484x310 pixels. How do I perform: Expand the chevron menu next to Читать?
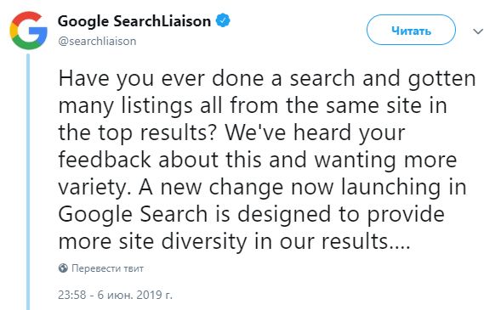478,31
